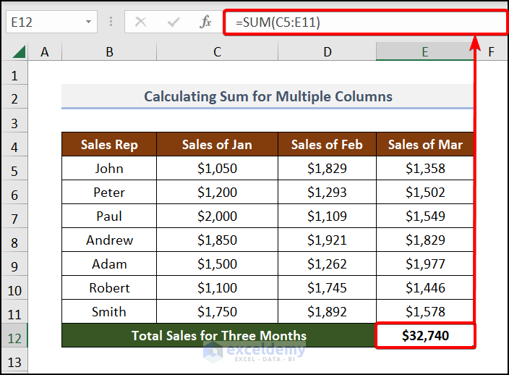The image size is (509, 375).
Task: Select Adam's March sales $1,977 cell
Action: point(424,264)
